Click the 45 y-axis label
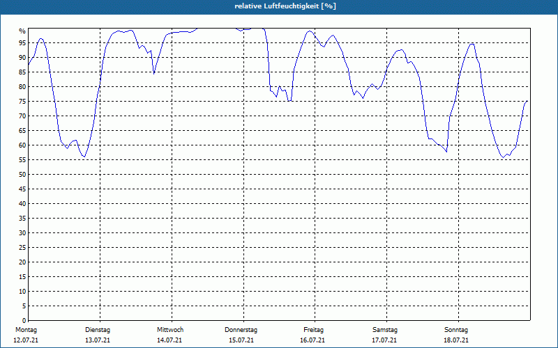This screenshot has width=558, height=348. (x=22, y=189)
